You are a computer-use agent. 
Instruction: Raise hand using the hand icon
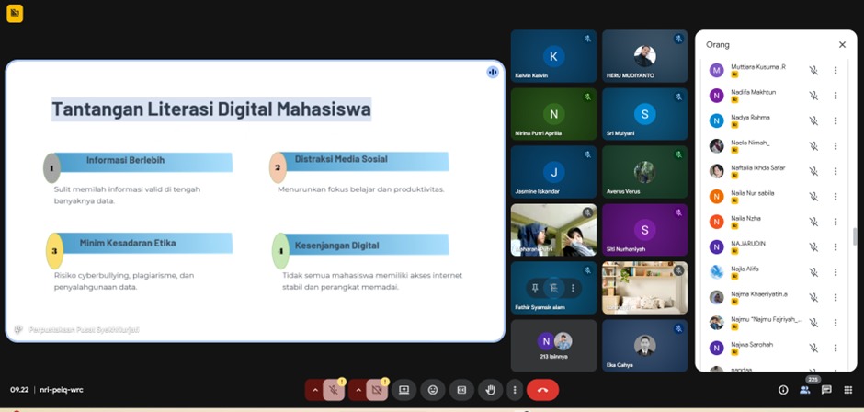pyautogui.click(x=491, y=390)
